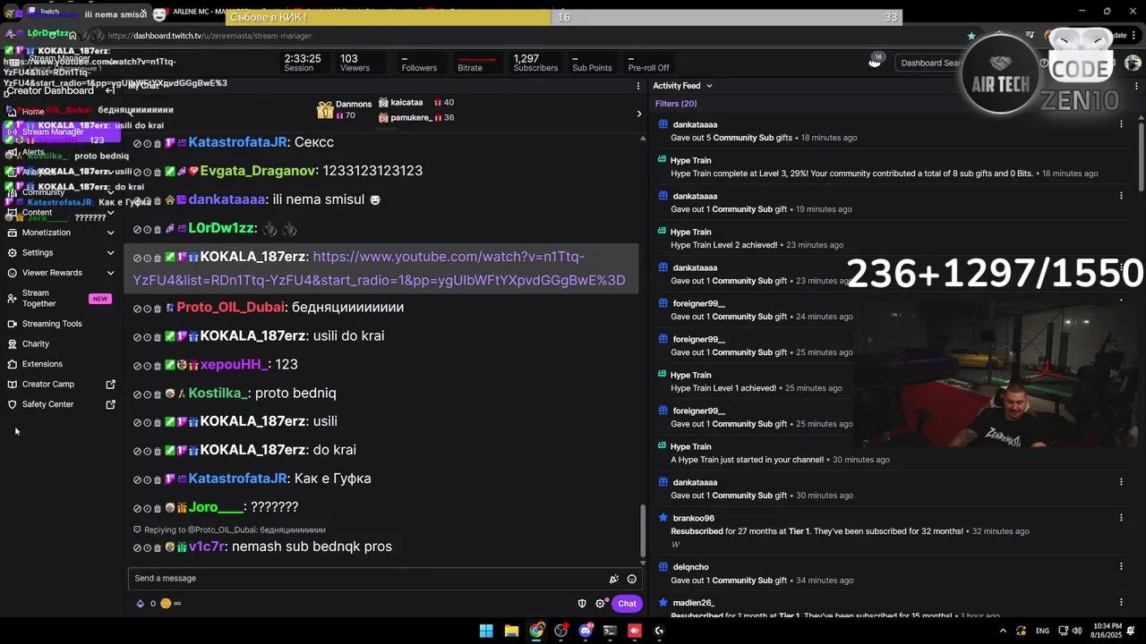Screen dimensions: 1146x644
Task: Open Safety Center external link icon
Action: click(111, 404)
